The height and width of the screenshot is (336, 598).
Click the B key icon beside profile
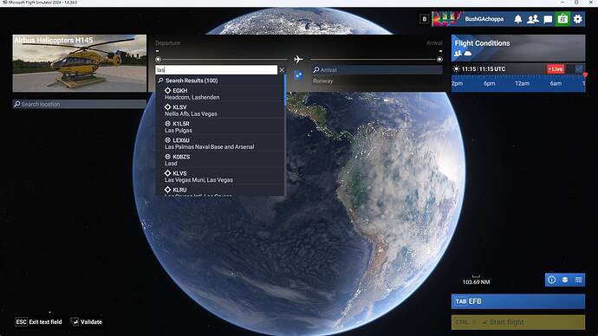point(424,19)
